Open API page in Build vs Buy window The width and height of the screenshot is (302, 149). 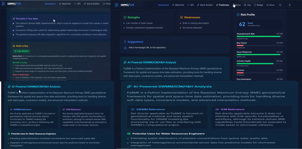78,4
